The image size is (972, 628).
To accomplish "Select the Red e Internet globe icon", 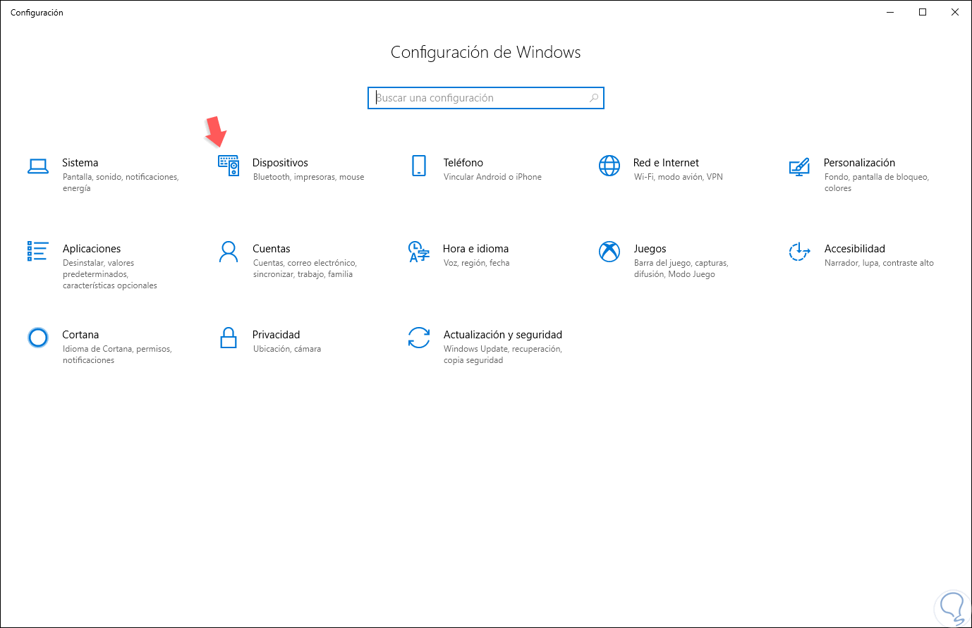I will click(x=609, y=166).
